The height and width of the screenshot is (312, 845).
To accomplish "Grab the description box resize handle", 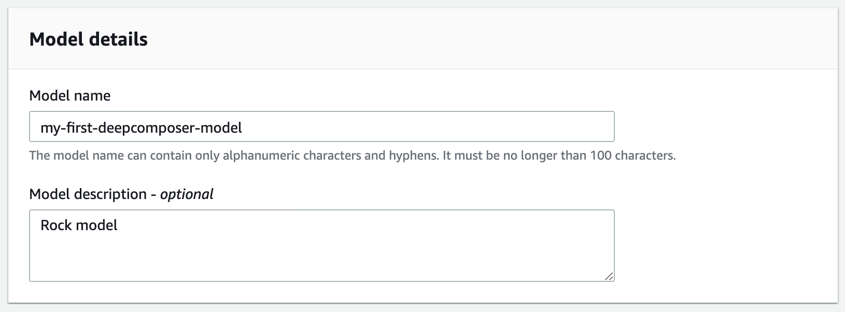I will [609, 277].
